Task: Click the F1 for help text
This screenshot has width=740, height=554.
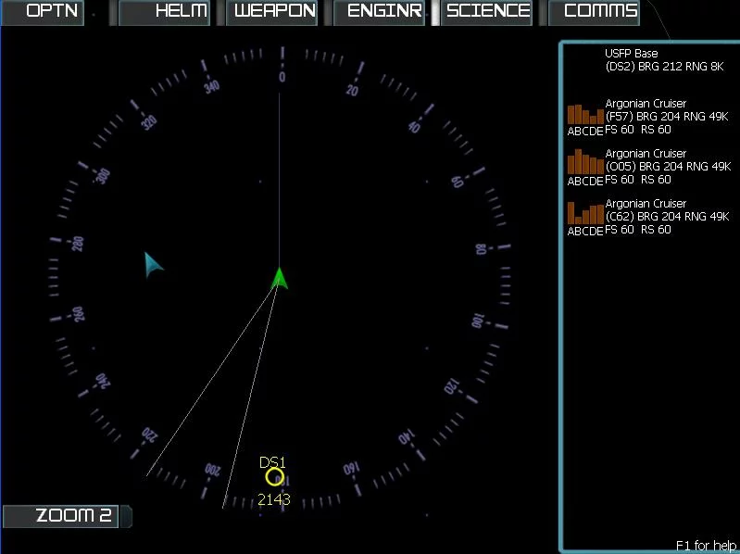Action: (x=706, y=546)
